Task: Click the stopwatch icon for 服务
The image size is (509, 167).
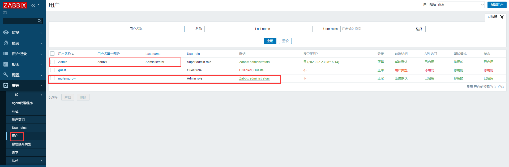Action: coord(6,43)
